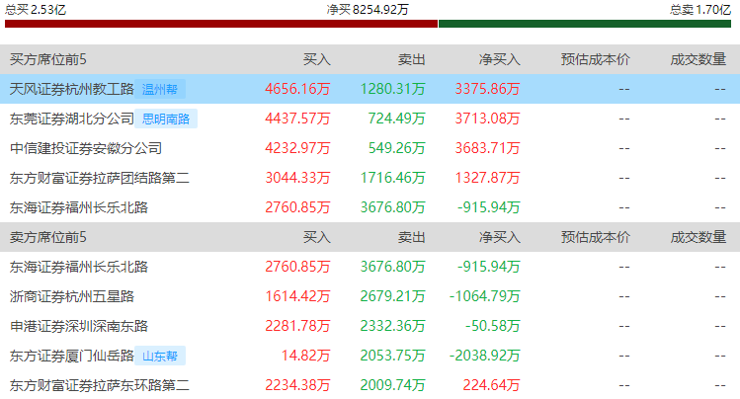
Task: Click the 4232.97万 buy amount
Action: tap(297, 148)
